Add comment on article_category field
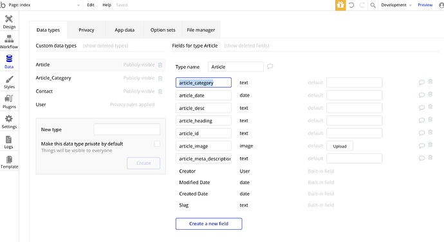The width and height of the screenshot is (444, 242). click(x=421, y=82)
